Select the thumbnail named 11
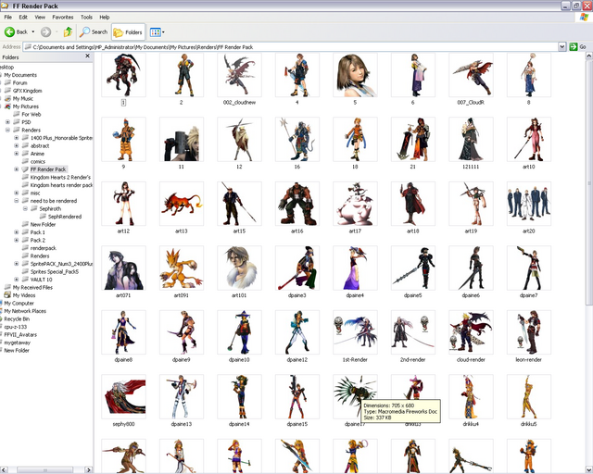Image resolution: width=593 pixels, height=474 pixels. pyautogui.click(x=182, y=140)
